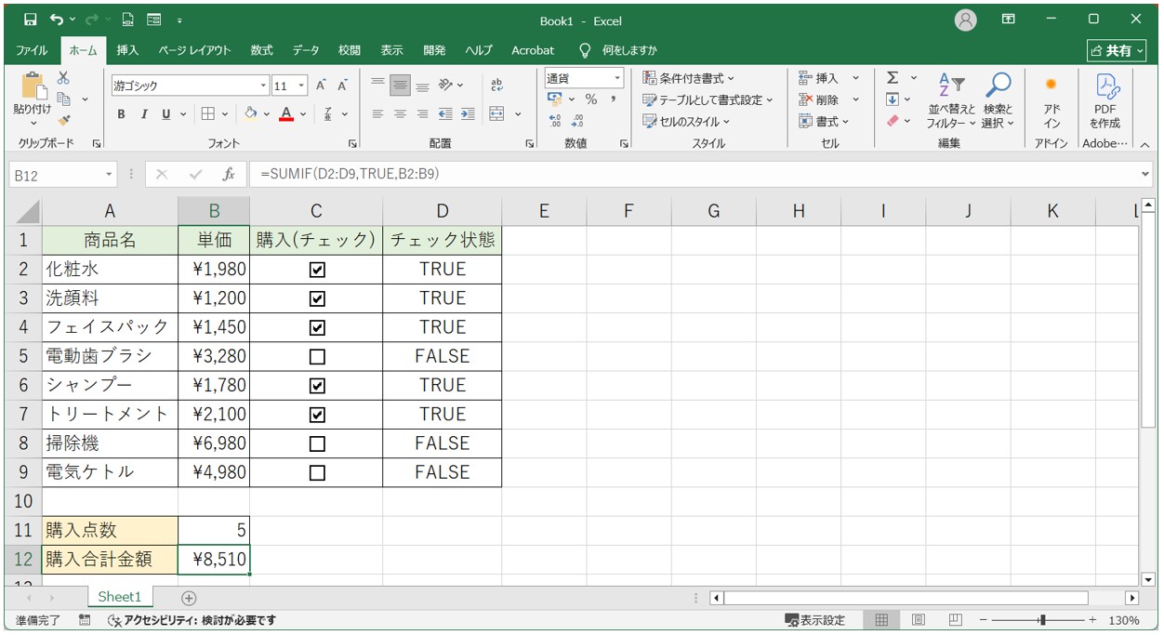The height and width of the screenshot is (635, 1164).
Task: Apply Underline formatting
Action: pos(166,114)
